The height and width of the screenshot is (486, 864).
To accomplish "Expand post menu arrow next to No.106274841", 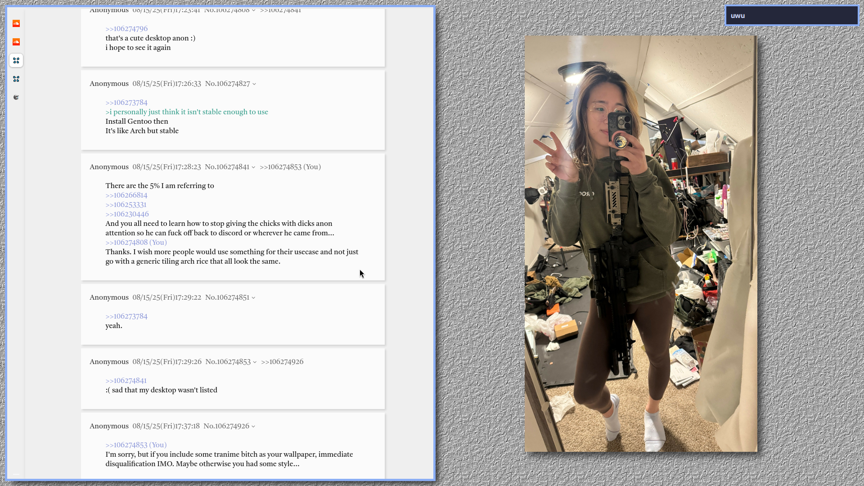I will [253, 167].
